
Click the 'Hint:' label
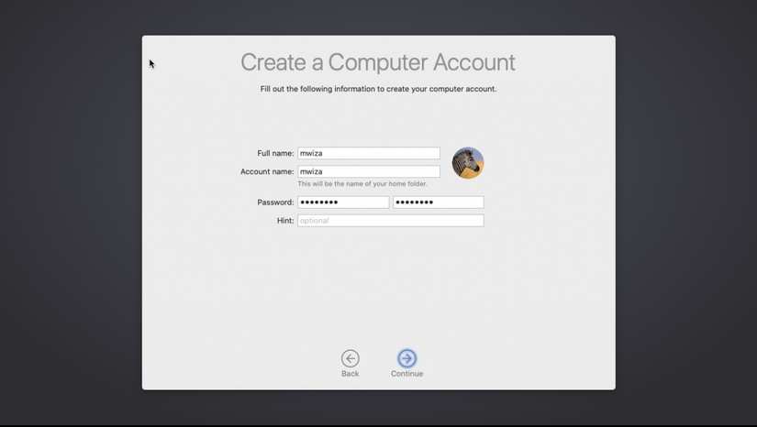tap(285, 221)
